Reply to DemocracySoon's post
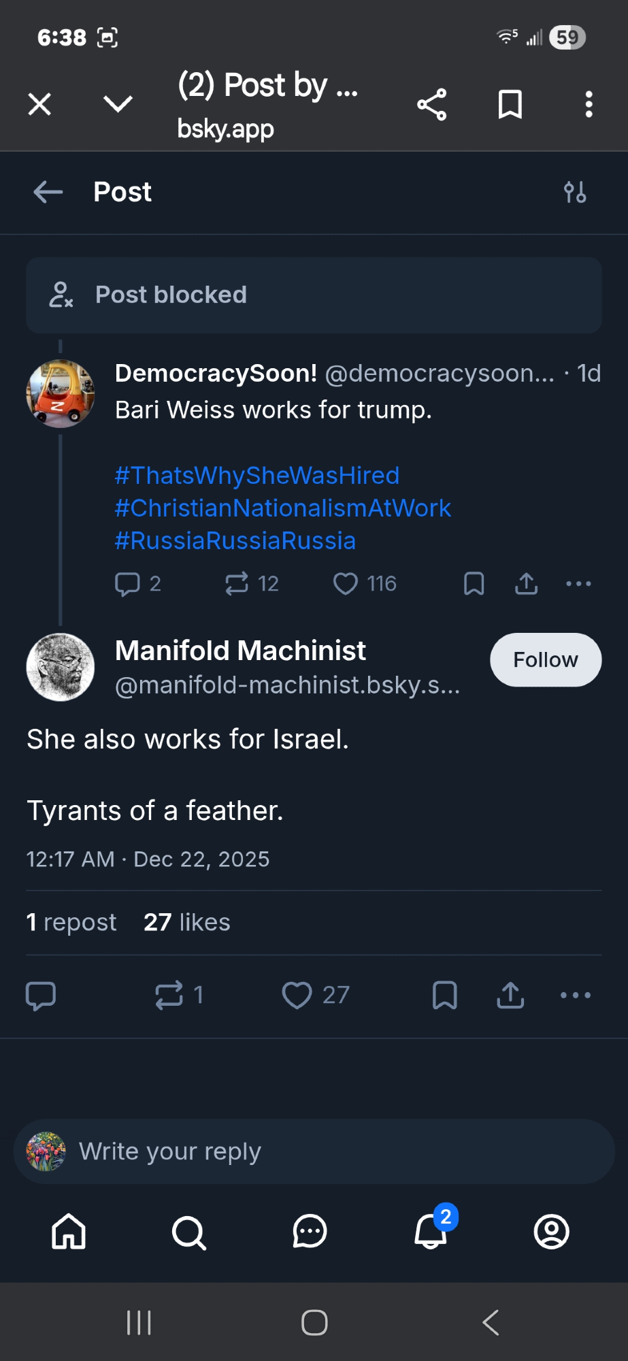The image size is (628, 1361). tap(127, 584)
